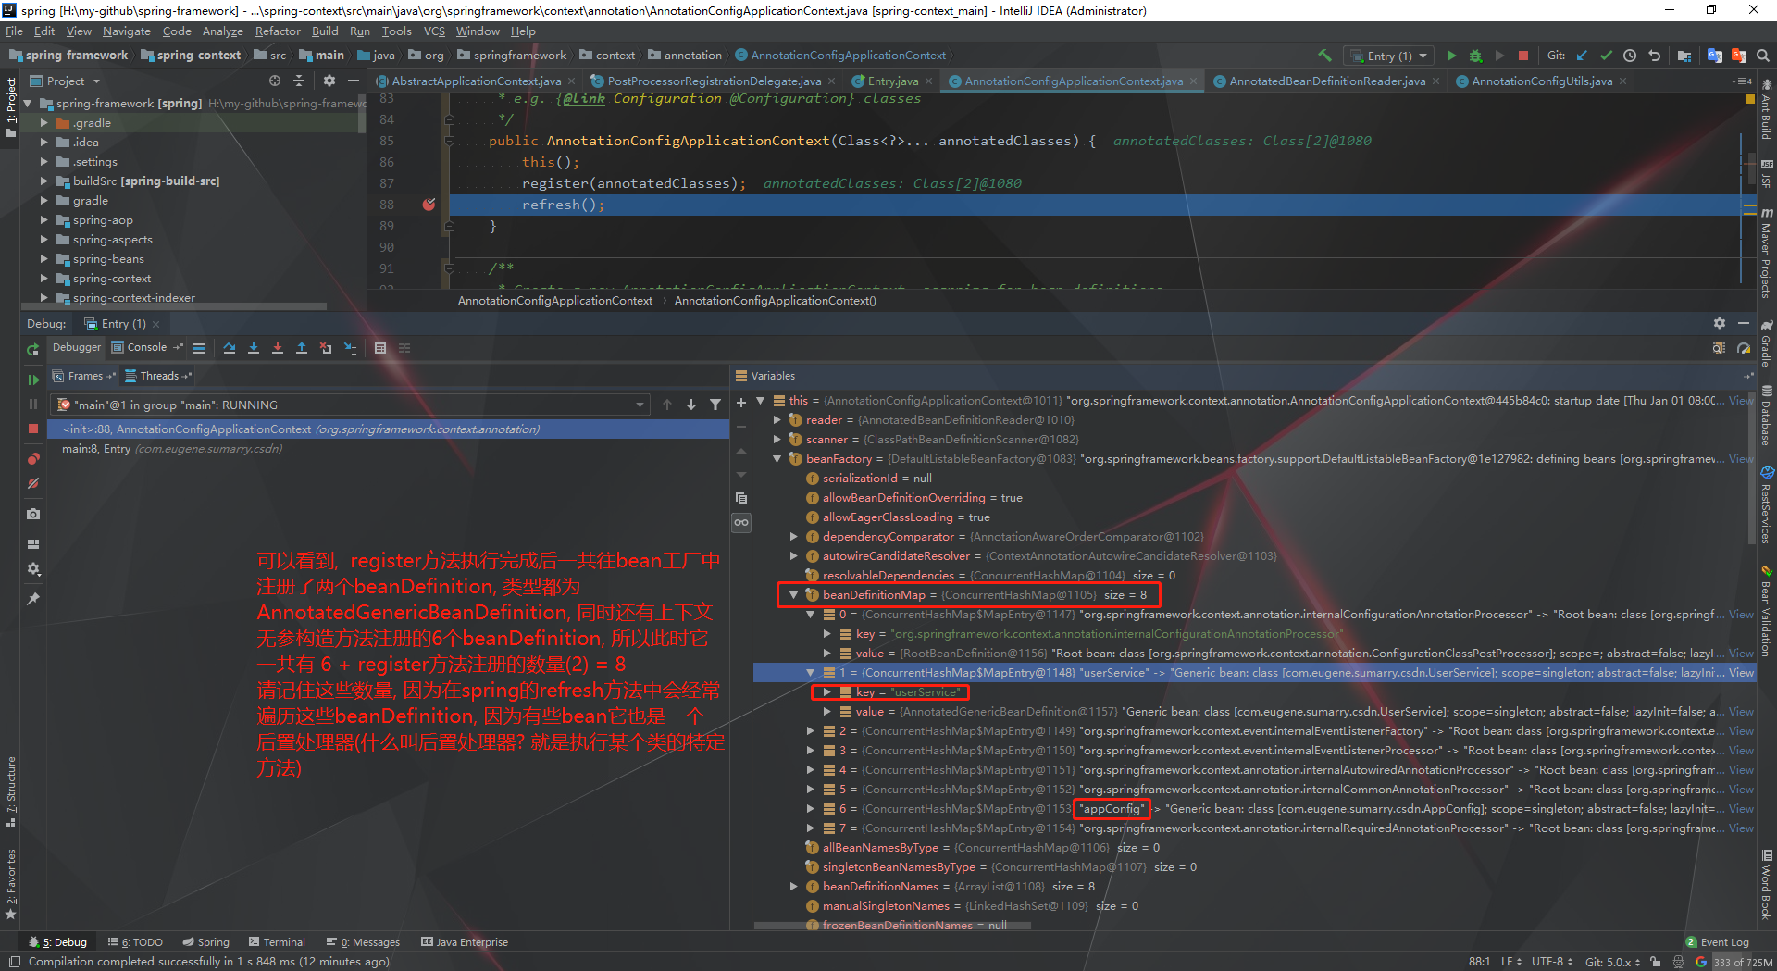Click the New Watch plus icon
1777x971 pixels.
click(x=741, y=403)
